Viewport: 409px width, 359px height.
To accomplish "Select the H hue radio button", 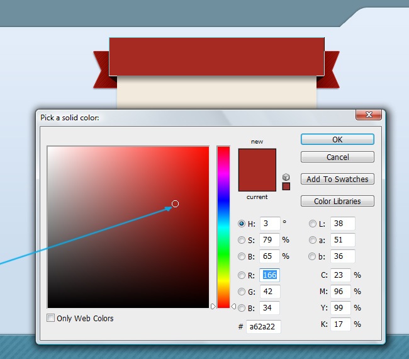I will pyautogui.click(x=242, y=224).
